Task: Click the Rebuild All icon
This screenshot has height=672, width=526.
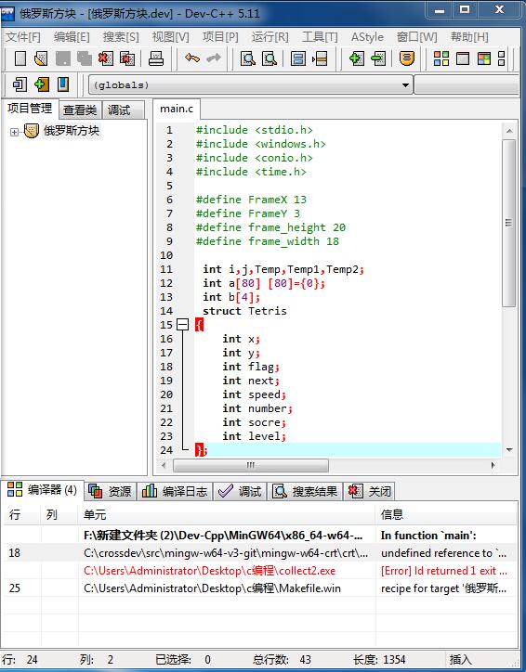Action: click(x=501, y=58)
